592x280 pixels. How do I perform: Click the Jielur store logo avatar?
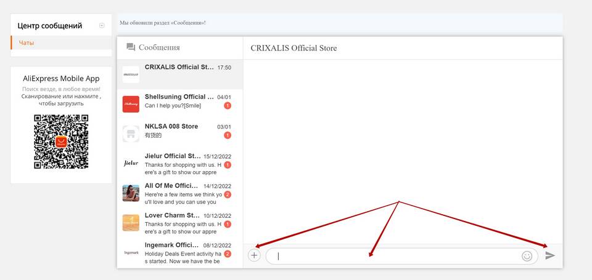click(x=131, y=163)
